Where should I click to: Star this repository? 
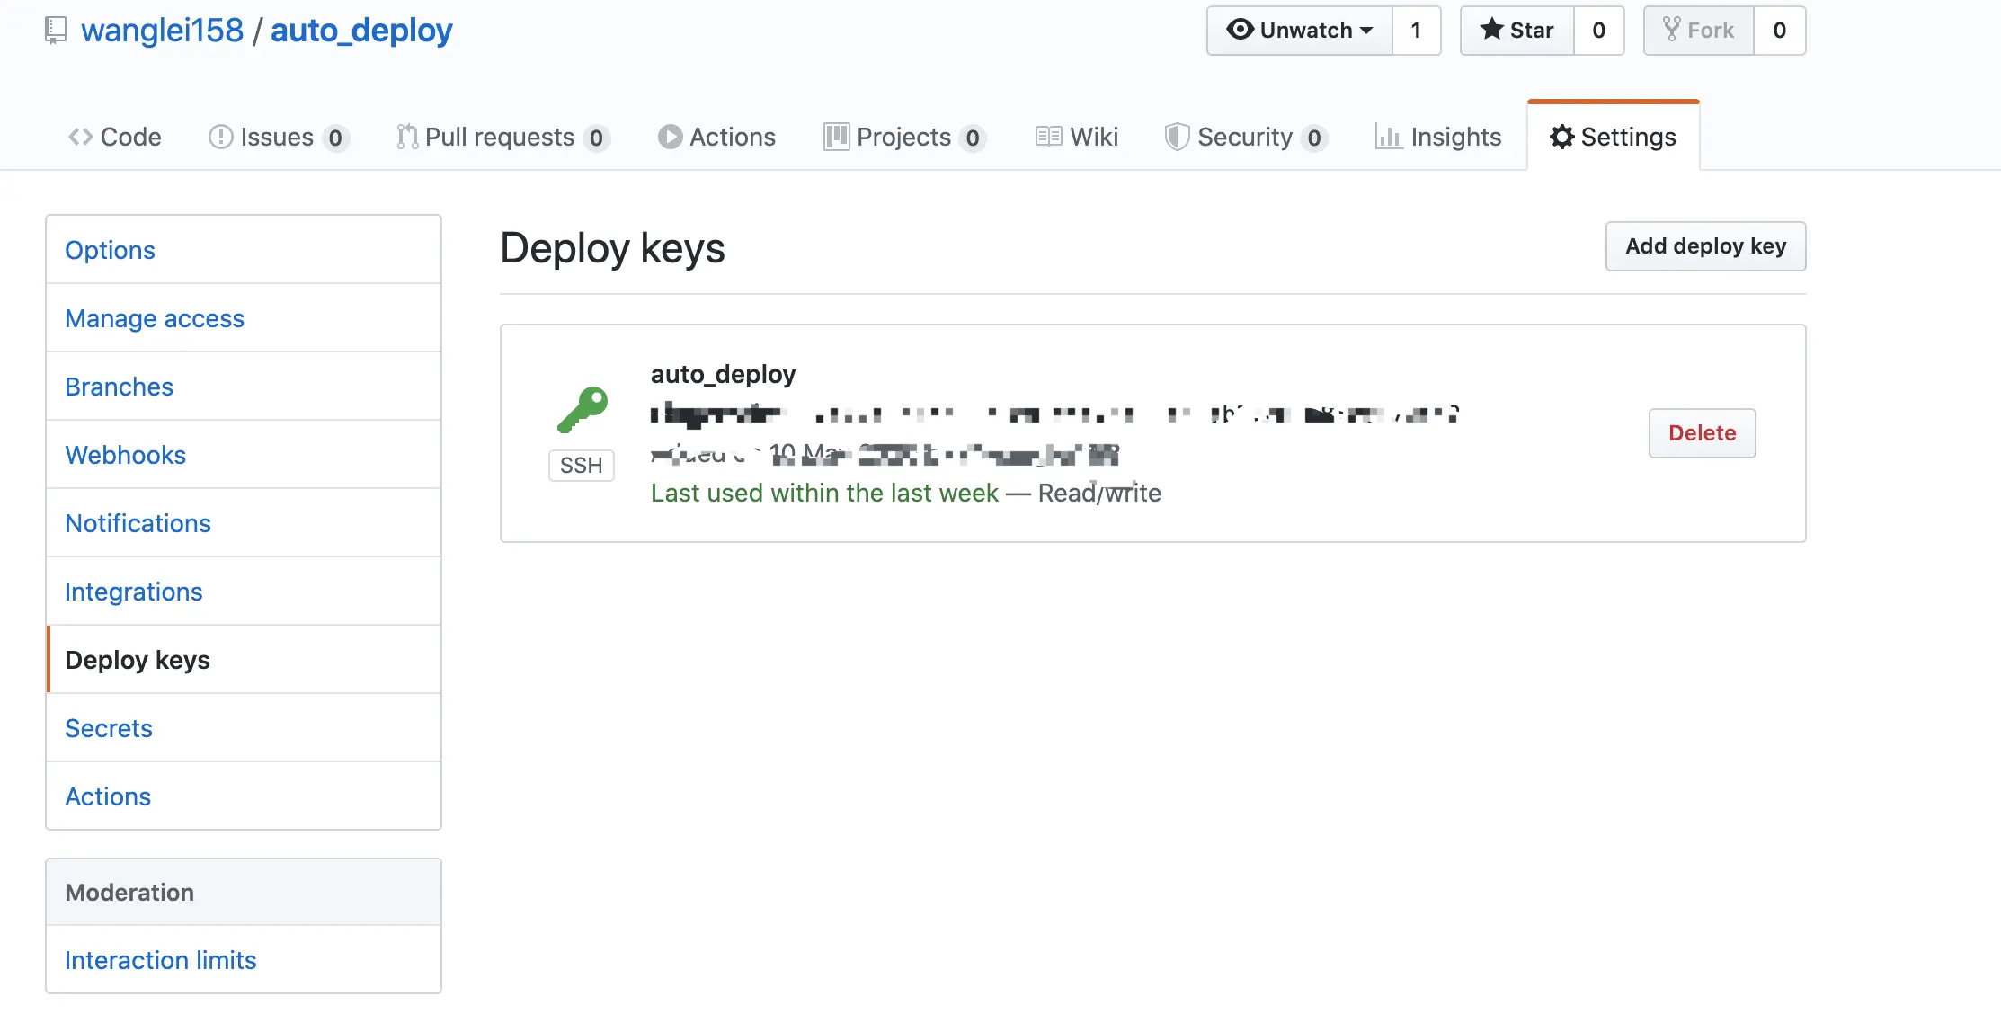pos(1517,31)
